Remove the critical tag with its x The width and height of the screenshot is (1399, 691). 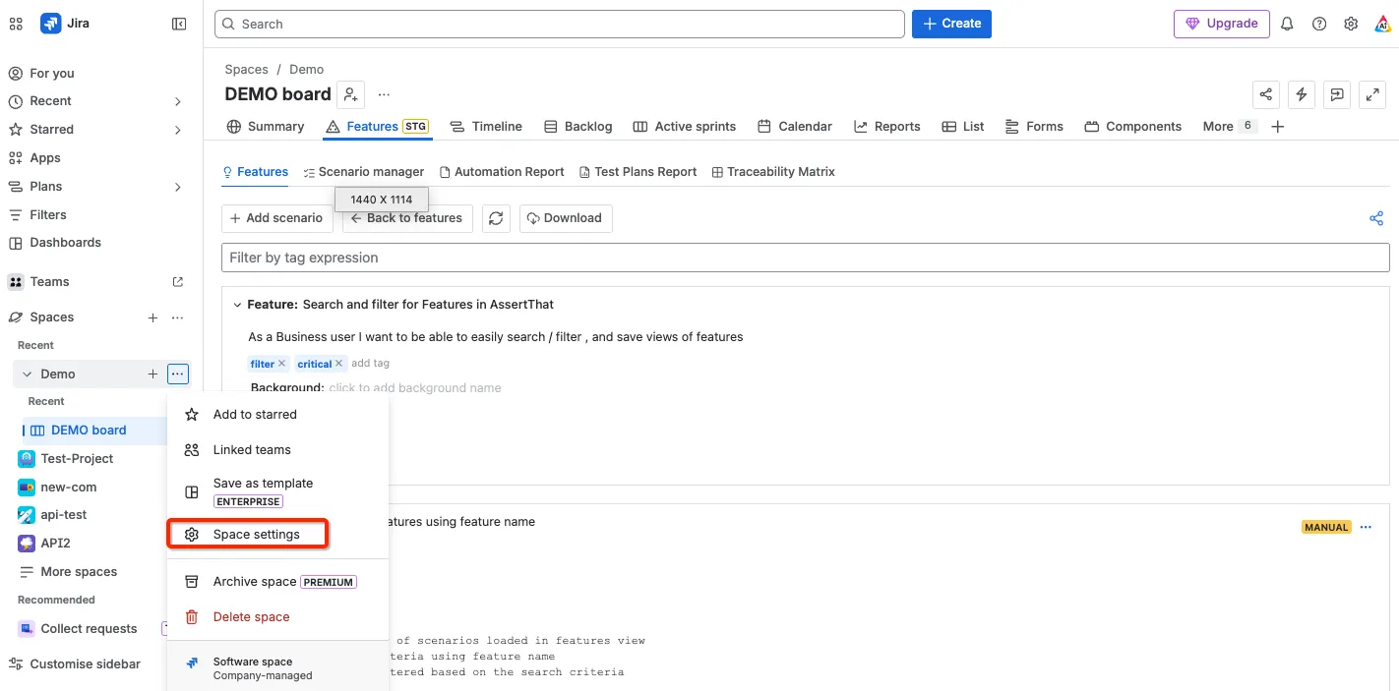click(x=338, y=364)
